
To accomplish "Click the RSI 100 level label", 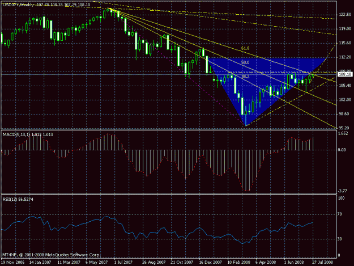I will click(341, 198).
